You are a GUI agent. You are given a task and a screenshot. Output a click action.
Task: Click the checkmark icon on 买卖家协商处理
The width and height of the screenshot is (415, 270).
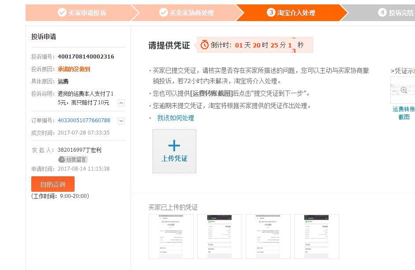click(164, 12)
